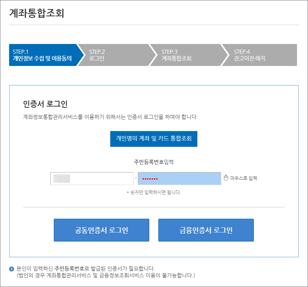Enable 마우스로 입력 virtual keypad option
This screenshot has height=287, width=308.
click(x=244, y=178)
